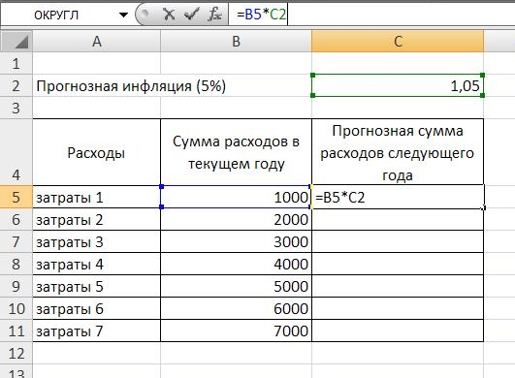Click cell B9 with value 5000
The height and width of the screenshot is (378, 515).
coord(236,287)
